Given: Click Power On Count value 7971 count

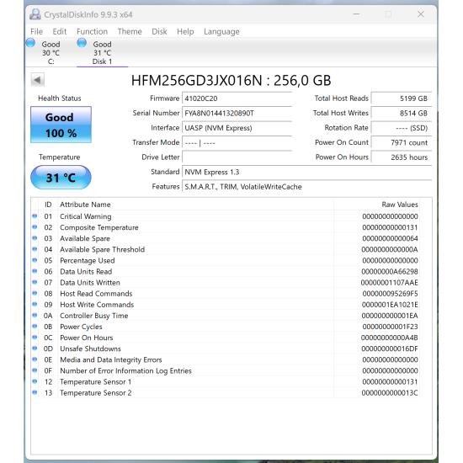Looking at the screenshot, I should (x=402, y=143).
